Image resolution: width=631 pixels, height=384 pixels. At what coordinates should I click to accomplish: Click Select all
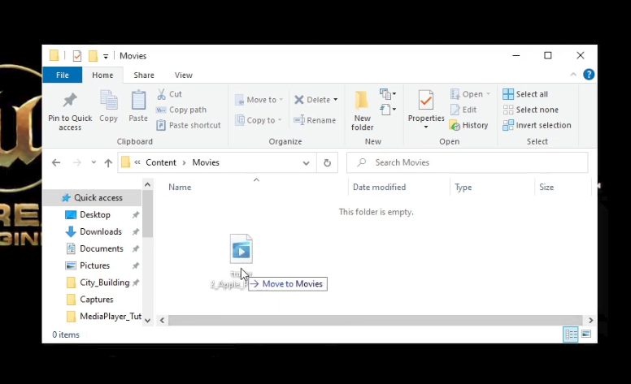pyautogui.click(x=525, y=94)
